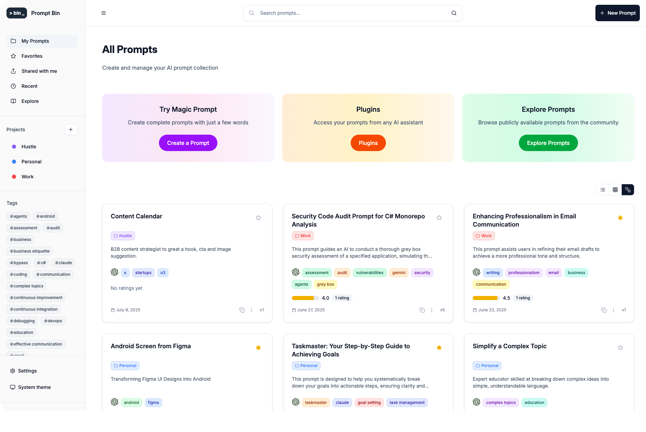
Task: Click the add project plus icon
Action: (x=71, y=130)
